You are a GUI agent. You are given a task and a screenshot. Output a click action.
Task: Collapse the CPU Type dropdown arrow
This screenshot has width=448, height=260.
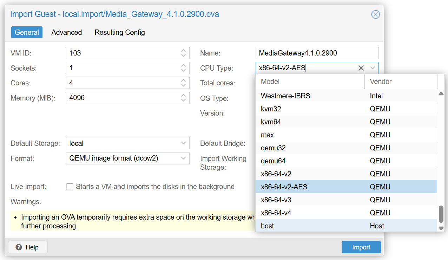click(373, 68)
